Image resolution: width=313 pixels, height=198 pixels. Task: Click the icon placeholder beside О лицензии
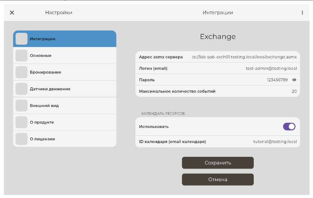pos(21,139)
